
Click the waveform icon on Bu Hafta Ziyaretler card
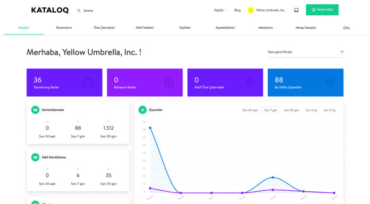tap(330, 82)
